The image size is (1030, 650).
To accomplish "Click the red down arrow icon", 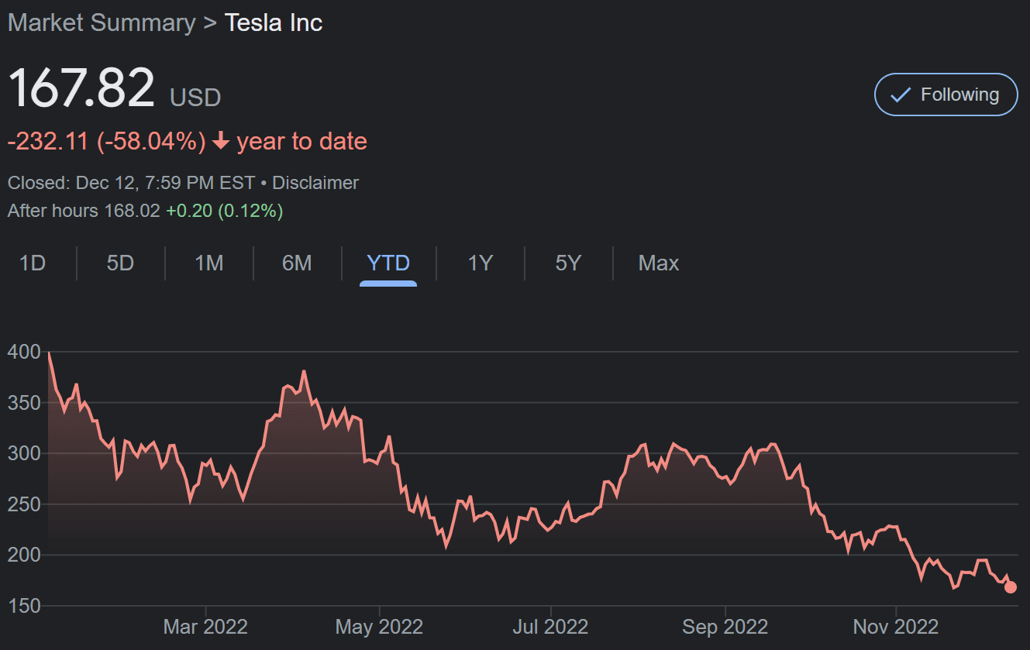I will coord(221,141).
